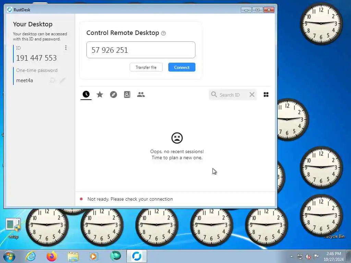The image size is (351, 263).
Task: Click the Search ID field
Action: point(233,95)
